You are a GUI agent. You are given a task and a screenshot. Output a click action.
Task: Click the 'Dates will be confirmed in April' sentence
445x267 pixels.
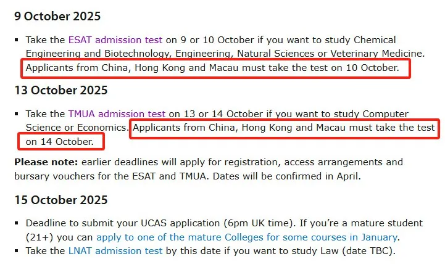286,176
